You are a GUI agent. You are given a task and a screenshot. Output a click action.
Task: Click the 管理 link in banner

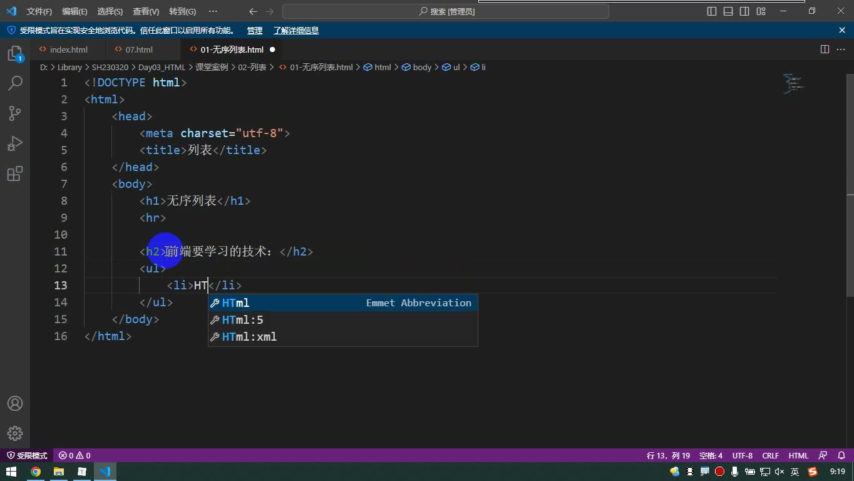[x=254, y=30]
